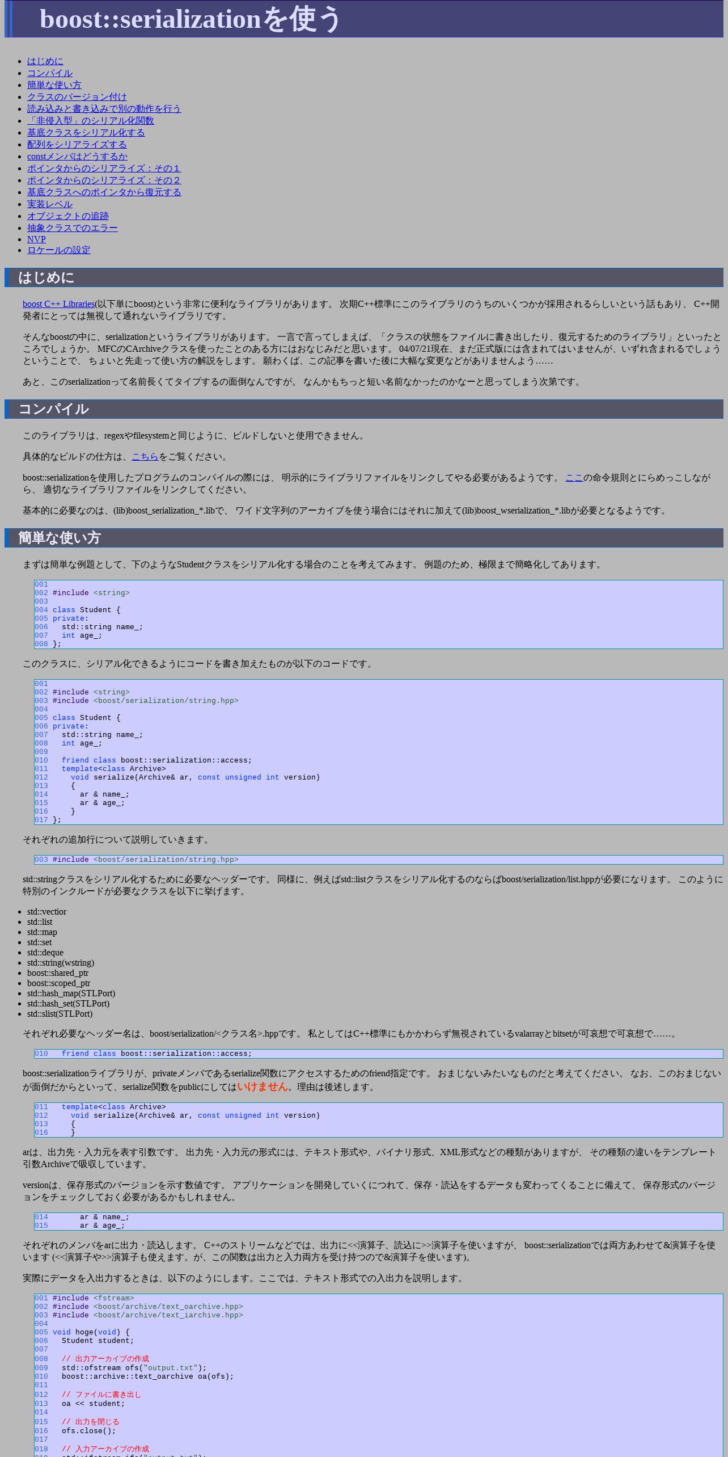Click 'friend class boost::serialization::access;' in full class listing
This screenshot has height=1457, width=728.
156,760
